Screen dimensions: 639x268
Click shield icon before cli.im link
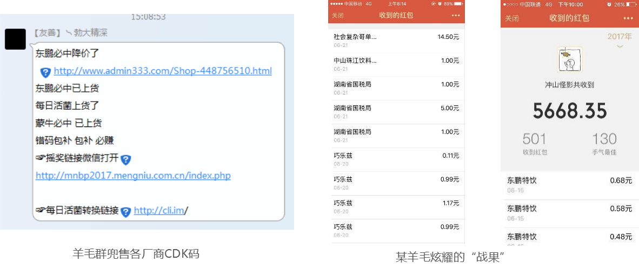(126, 211)
